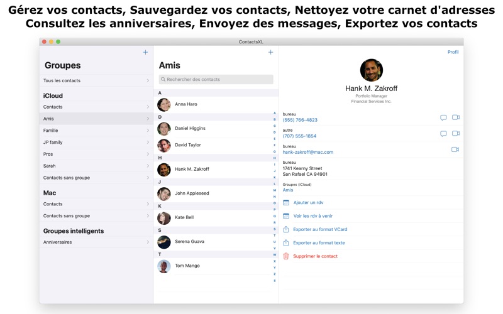Select the Sarah group
503x314 pixels.
coord(96,166)
